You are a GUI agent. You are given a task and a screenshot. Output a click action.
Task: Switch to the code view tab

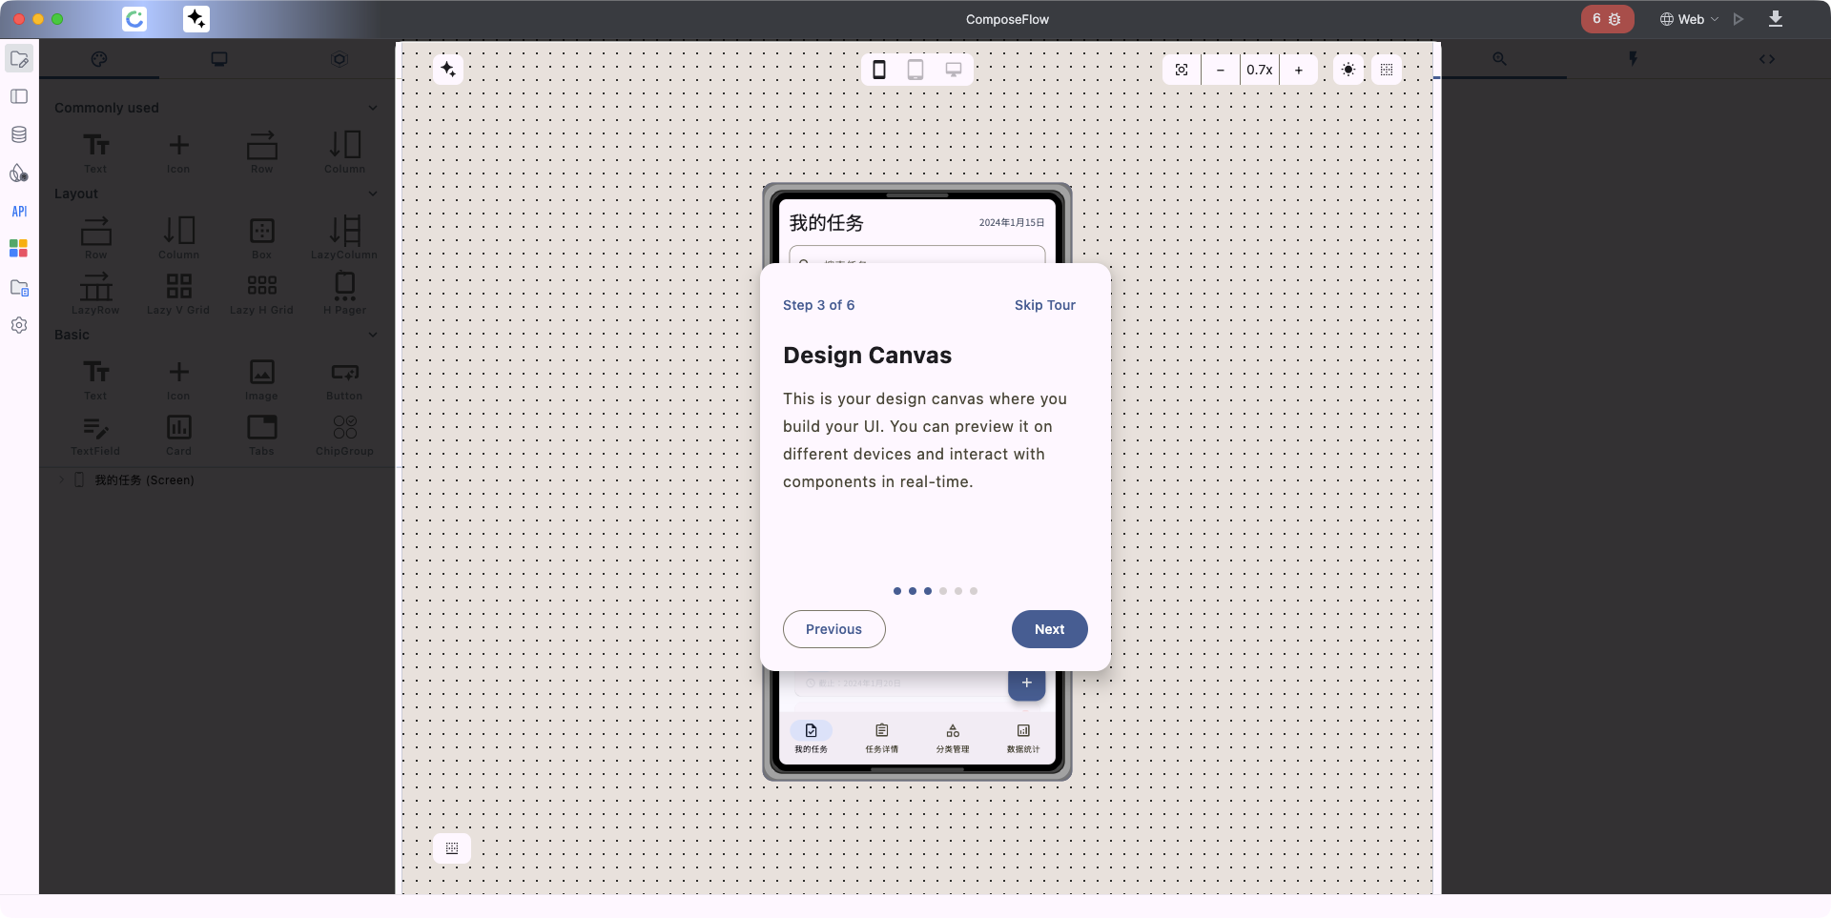(x=1766, y=59)
